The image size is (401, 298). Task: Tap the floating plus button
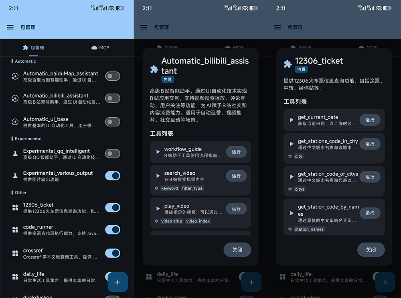(117, 282)
